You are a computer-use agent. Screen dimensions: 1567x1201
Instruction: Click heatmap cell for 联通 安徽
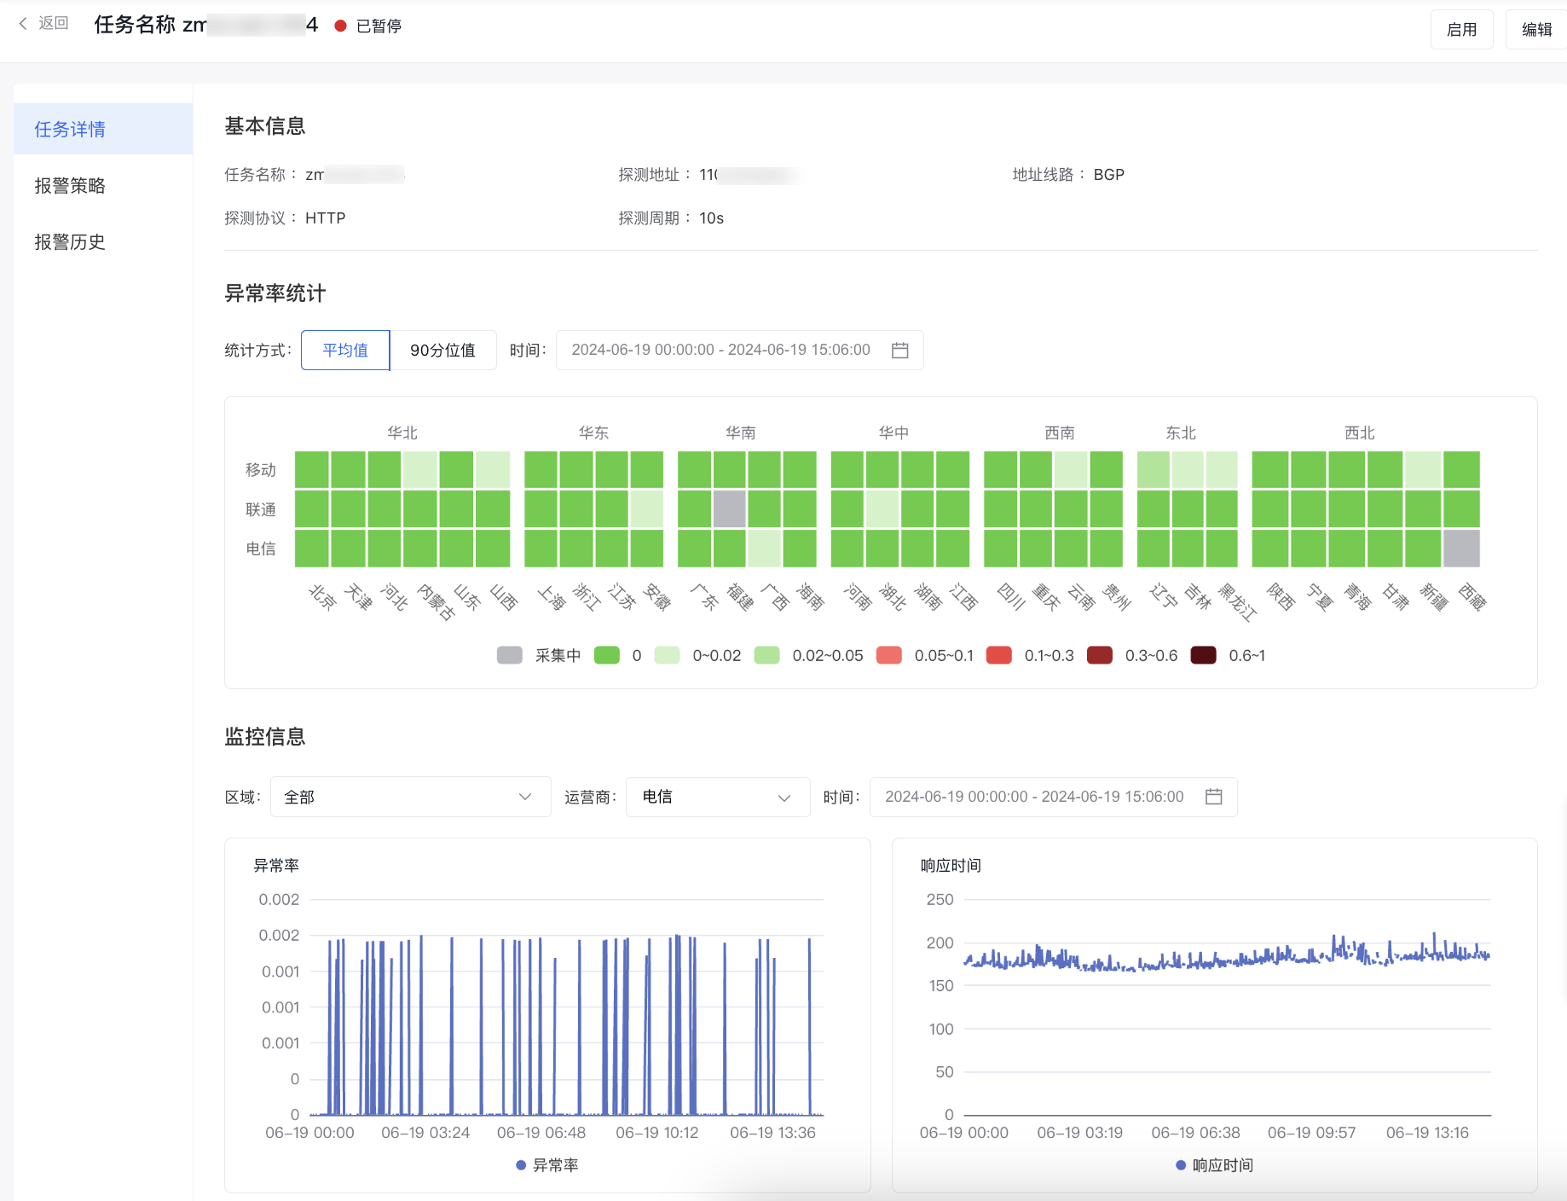tap(647, 509)
